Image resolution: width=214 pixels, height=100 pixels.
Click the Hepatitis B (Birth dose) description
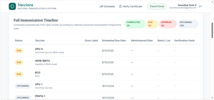(46, 64)
